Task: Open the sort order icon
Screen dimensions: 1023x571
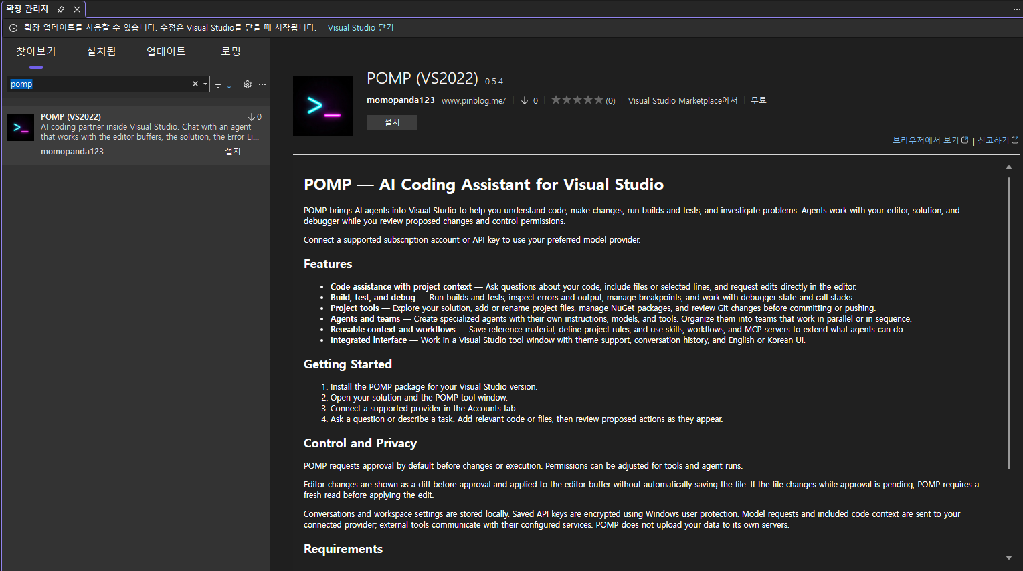Action: pos(232,84)
